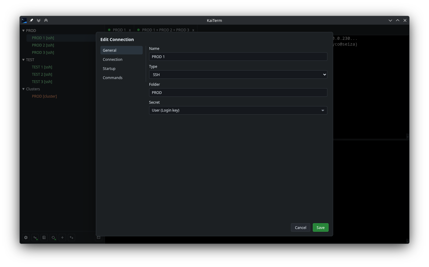Image resolution: width=429 pixels, height=267 pixels.
Task: Collapse the TEST folder in tree
Action: click(23, 60)
